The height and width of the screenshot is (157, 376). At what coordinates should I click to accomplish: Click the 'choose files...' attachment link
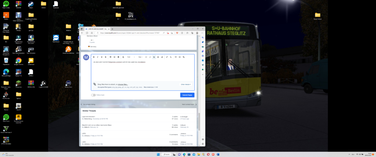(123, 85)
